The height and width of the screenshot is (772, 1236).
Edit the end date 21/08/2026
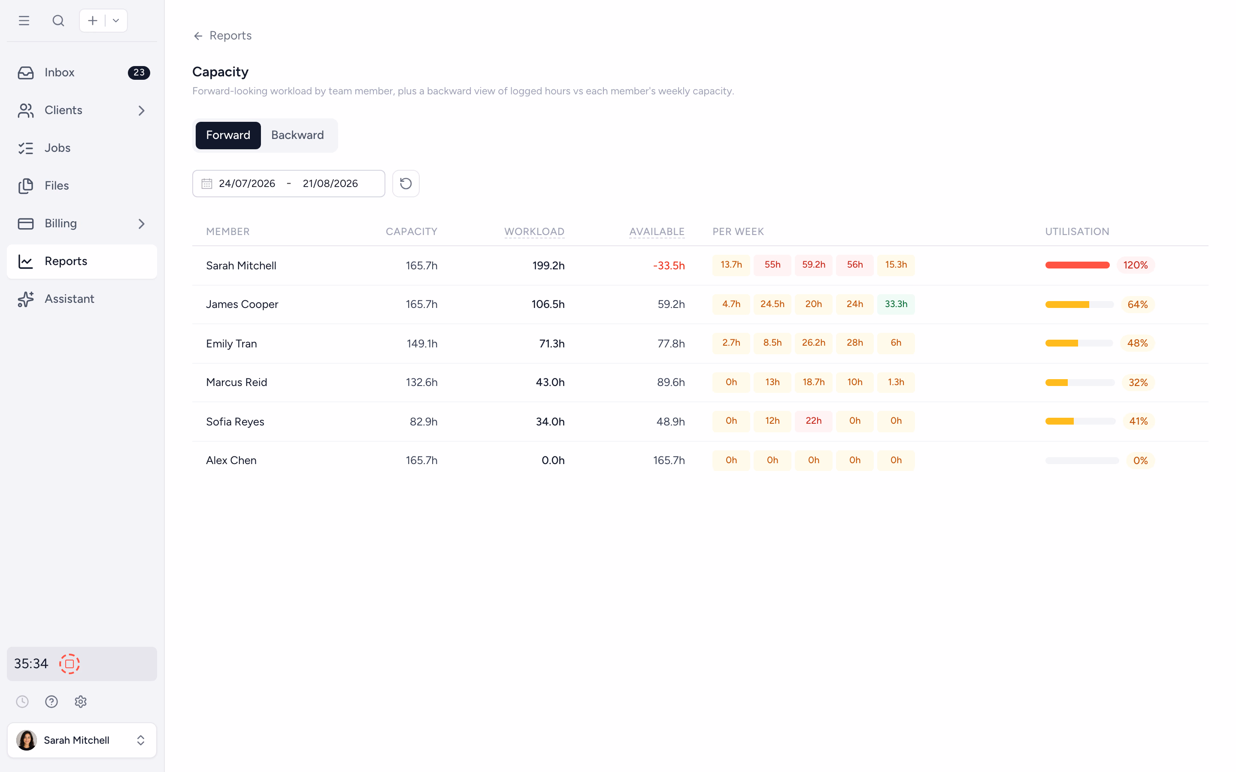coord(330,183)
